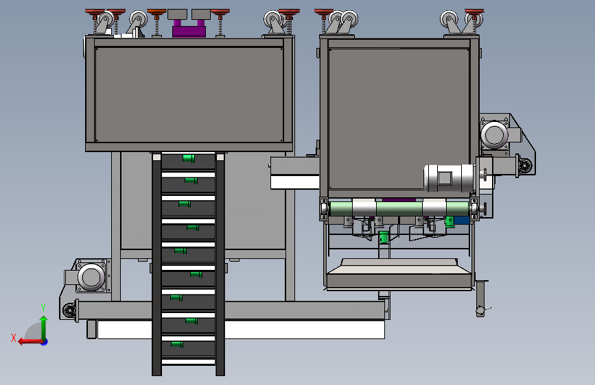Click the red X axis arrow of the triad
The height and width of the screenshot is (385, 595).
pyautogui.click(x=30, y=342)
